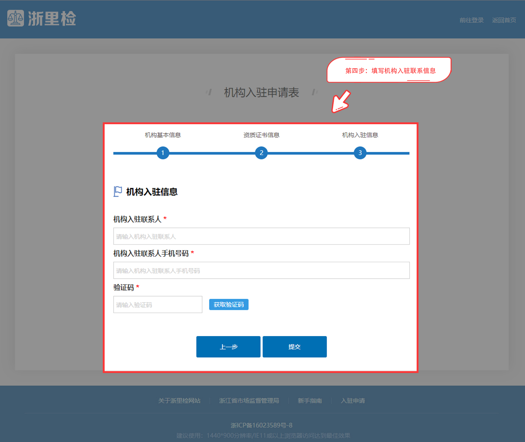Click the blue flag icon beside 机构入驻信息

[x=118, y=192]
